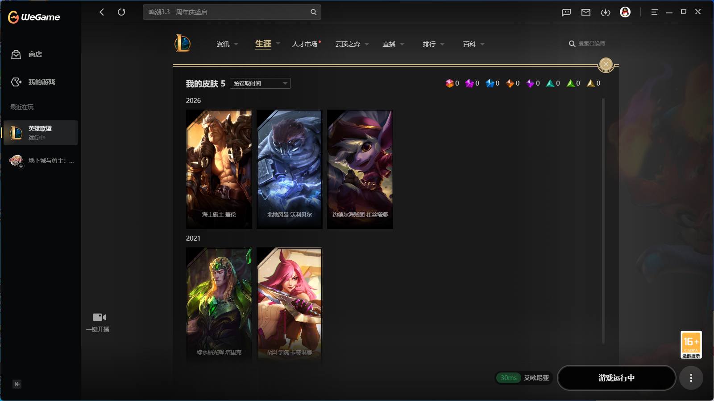Open the download manager icon
The image size is (714, 401).
(x=606, y=12)
